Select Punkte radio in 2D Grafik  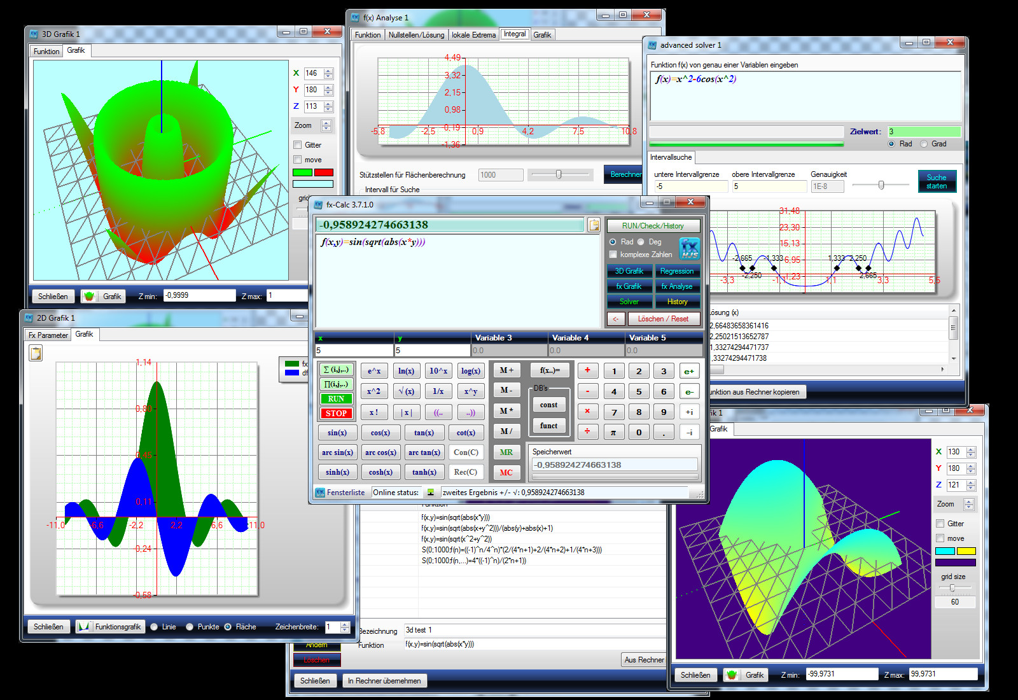[x=190, y=627]
